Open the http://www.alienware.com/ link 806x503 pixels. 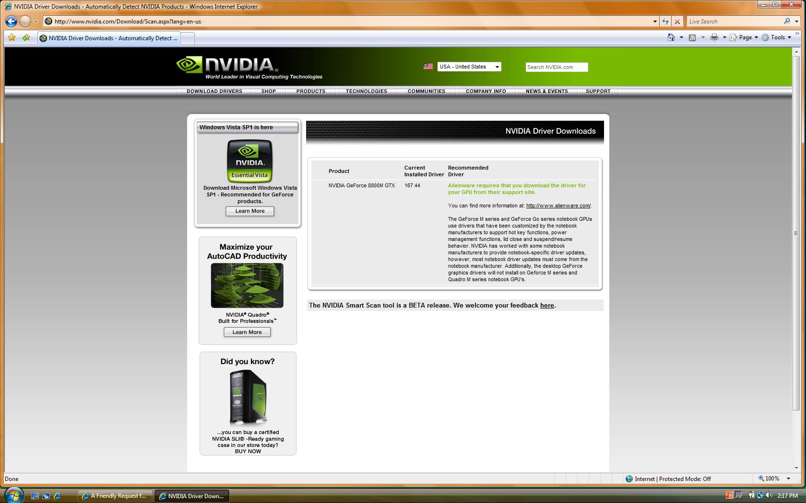click(x=558, y=206)
